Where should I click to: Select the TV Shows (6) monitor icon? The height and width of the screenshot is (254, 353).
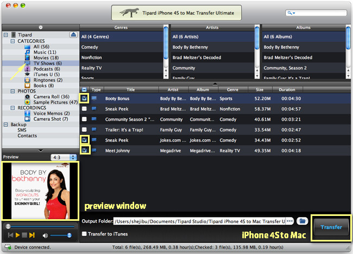(x=27, y=63)
